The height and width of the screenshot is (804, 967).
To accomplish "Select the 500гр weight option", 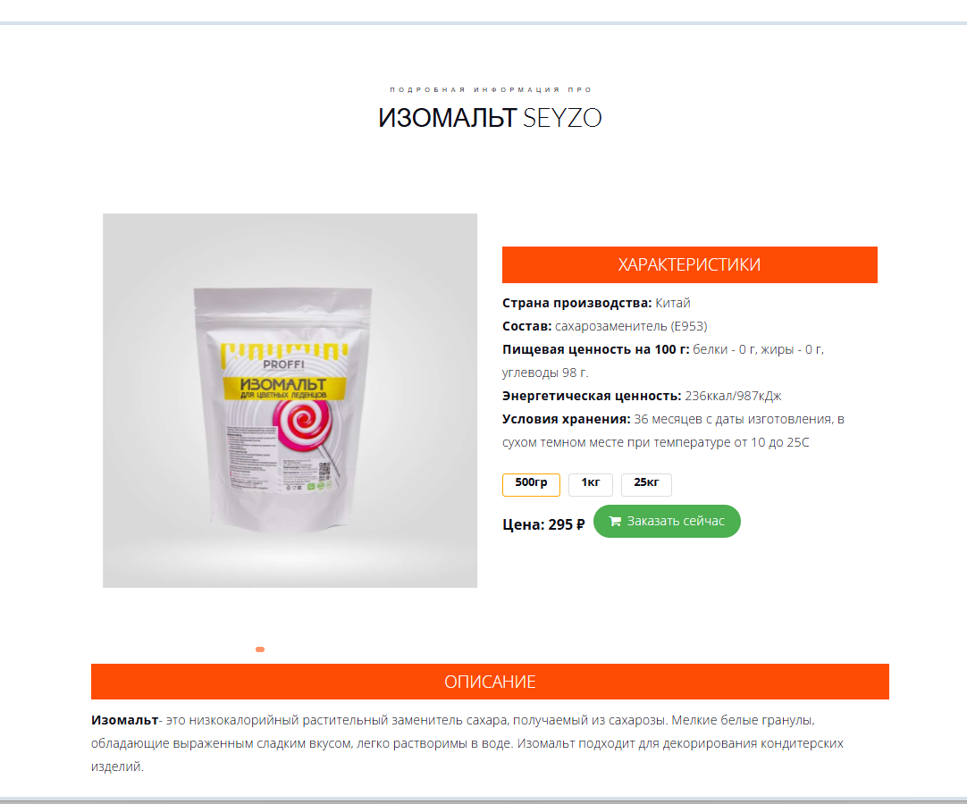I will coord(531,484).
